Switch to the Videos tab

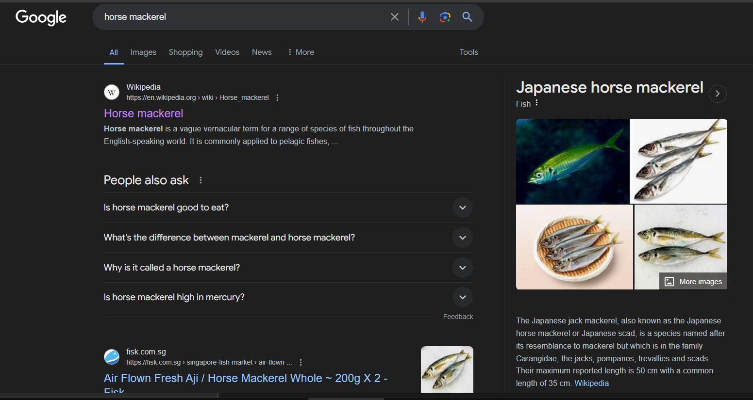(227, 52)
